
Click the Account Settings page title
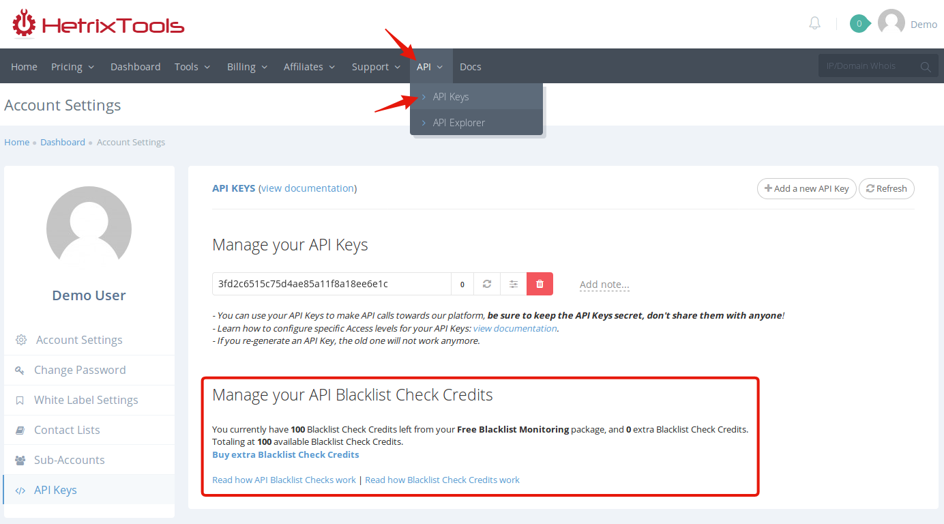click(x=63, y=105)
